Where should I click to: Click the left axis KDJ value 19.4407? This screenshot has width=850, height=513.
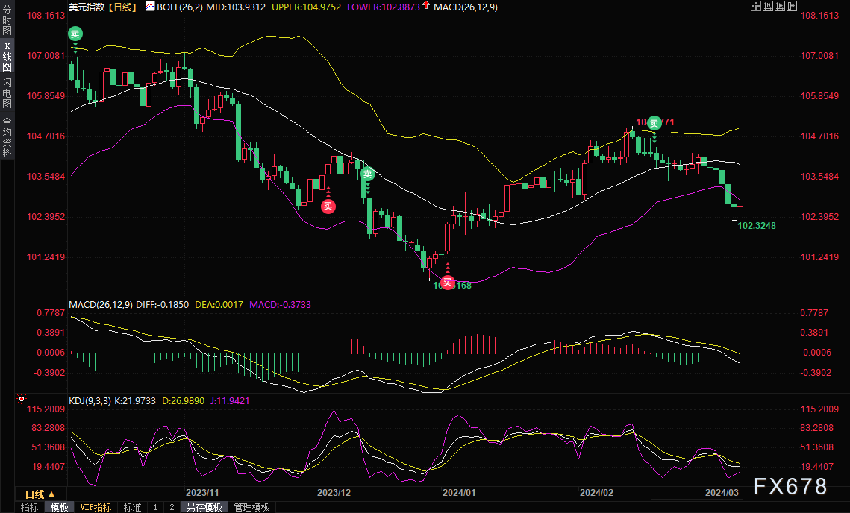coord(49,467)
